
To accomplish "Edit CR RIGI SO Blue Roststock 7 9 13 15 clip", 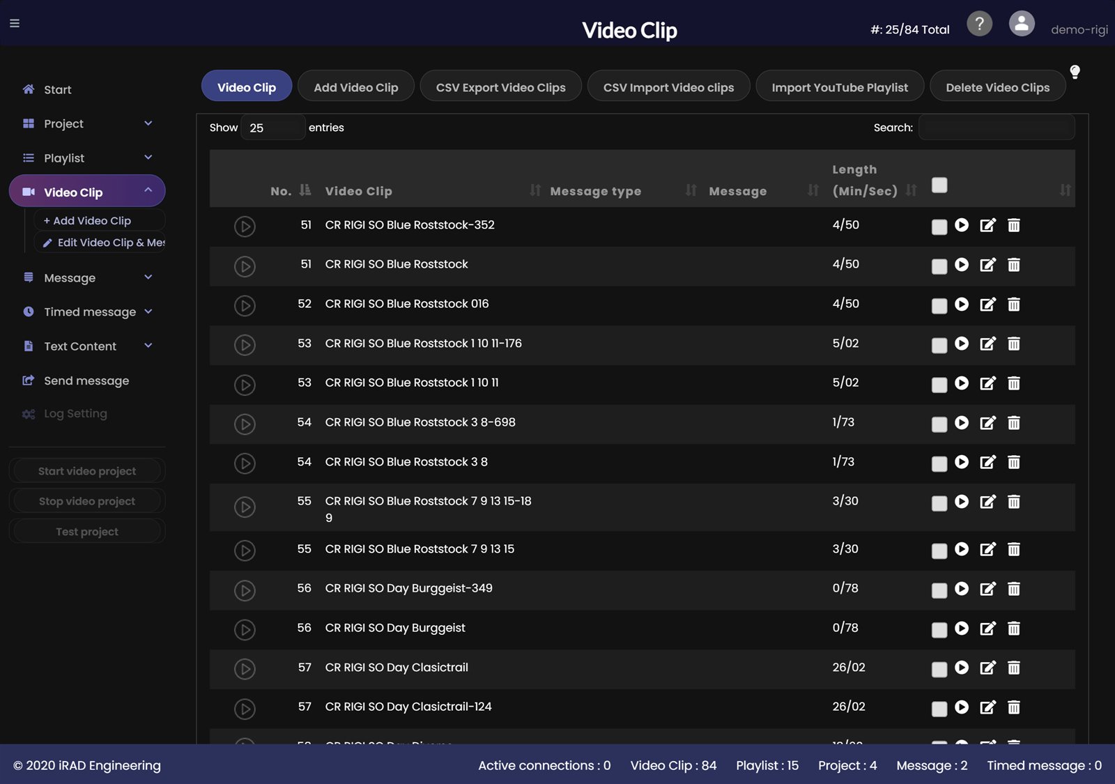I will (987, 549).
